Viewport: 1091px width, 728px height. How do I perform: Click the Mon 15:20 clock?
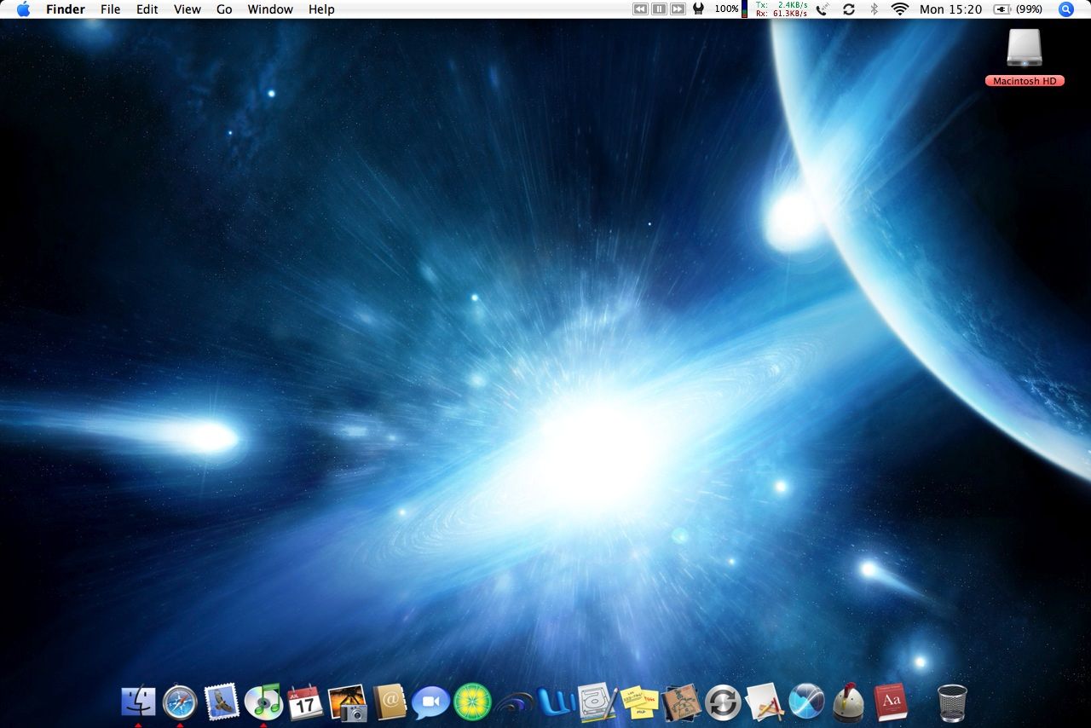[950, 9]
